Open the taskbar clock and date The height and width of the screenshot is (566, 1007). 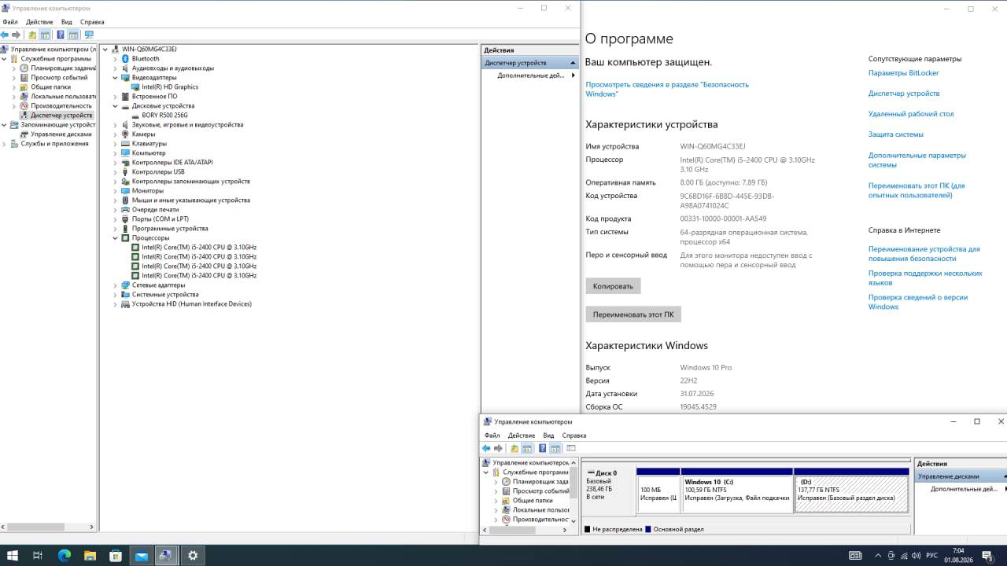(957, 556)
